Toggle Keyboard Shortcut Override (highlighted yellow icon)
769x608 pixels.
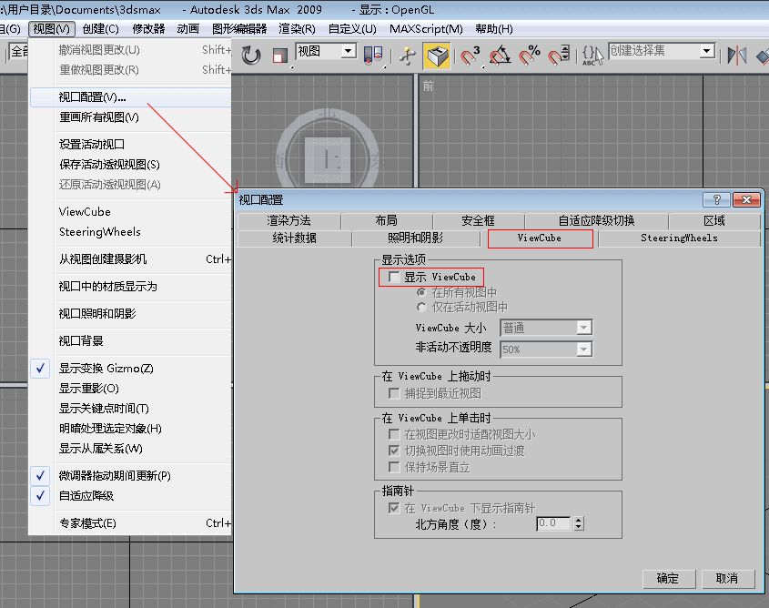point(437,55)
